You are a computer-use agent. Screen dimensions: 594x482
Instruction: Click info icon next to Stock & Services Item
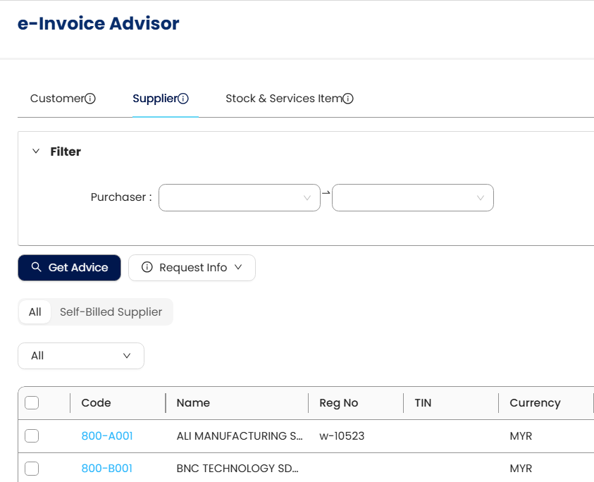coord(348,99)
